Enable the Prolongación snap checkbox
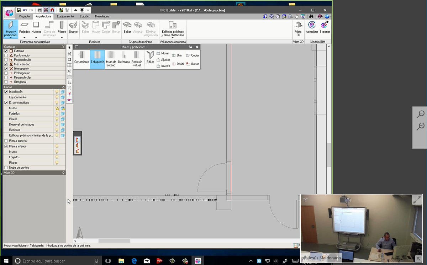This screenshot has height=265, width=427. [6, 73]
